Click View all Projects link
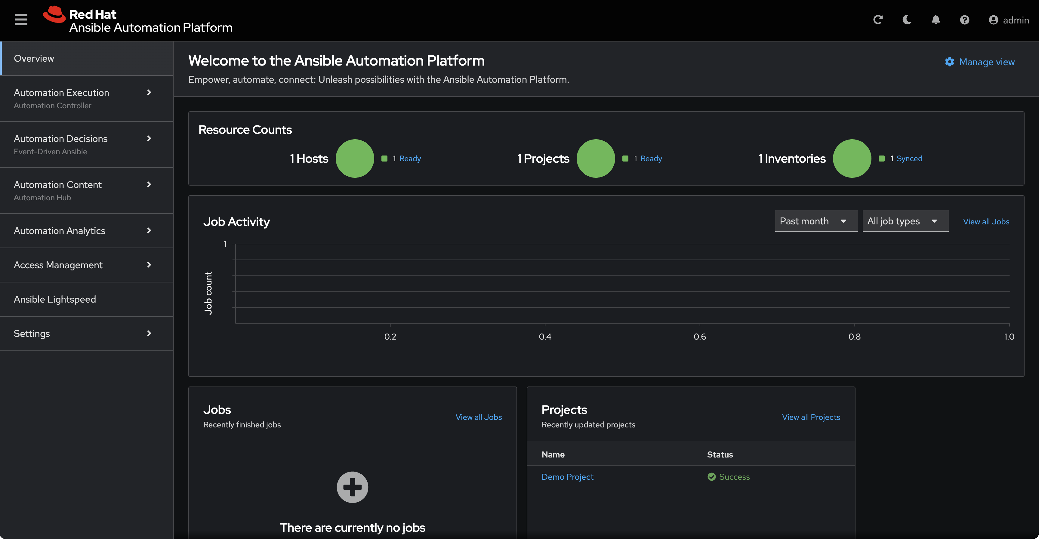 [811, 417]
